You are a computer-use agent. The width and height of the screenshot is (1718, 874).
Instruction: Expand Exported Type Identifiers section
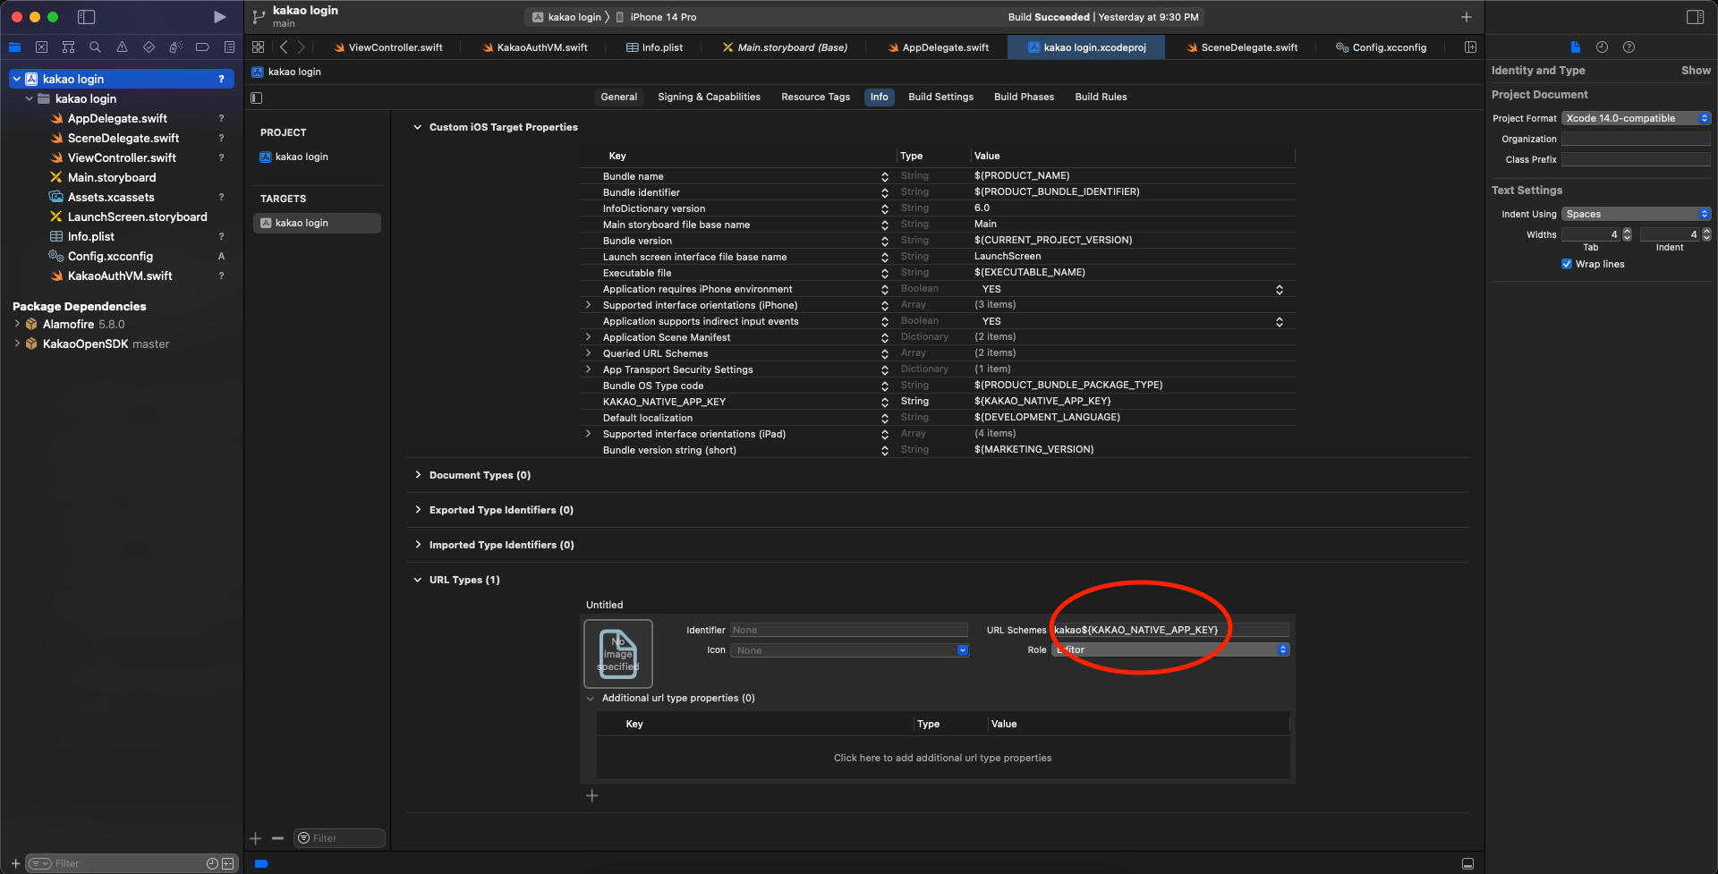[417, 510]
